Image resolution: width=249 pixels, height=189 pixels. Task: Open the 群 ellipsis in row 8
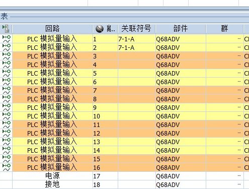pyautogui.click(x=239, y=99)
